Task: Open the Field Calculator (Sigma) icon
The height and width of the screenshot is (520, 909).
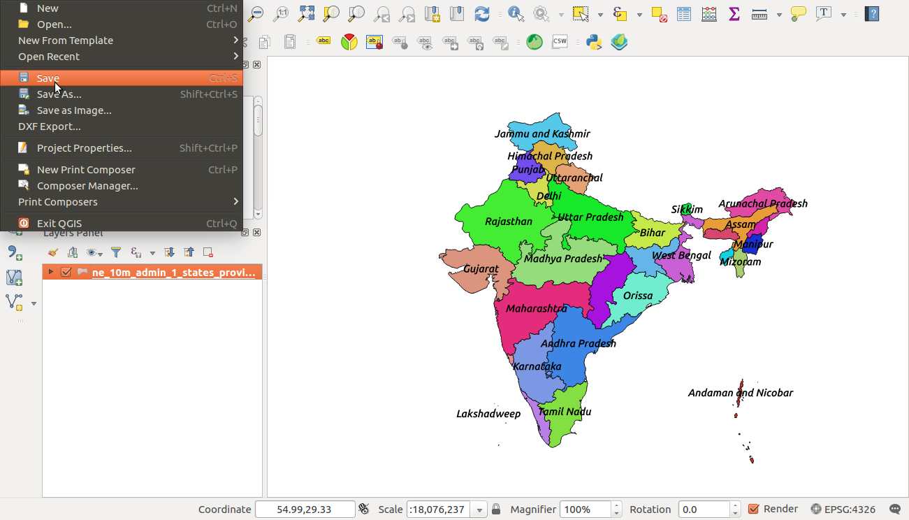Action: pyautogui.click(x=734, y=13)
